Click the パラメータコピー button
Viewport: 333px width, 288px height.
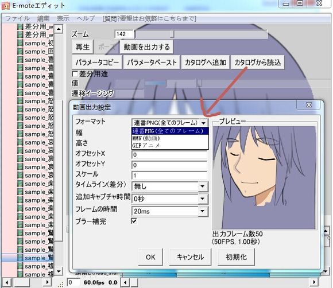tap(97, 63)
